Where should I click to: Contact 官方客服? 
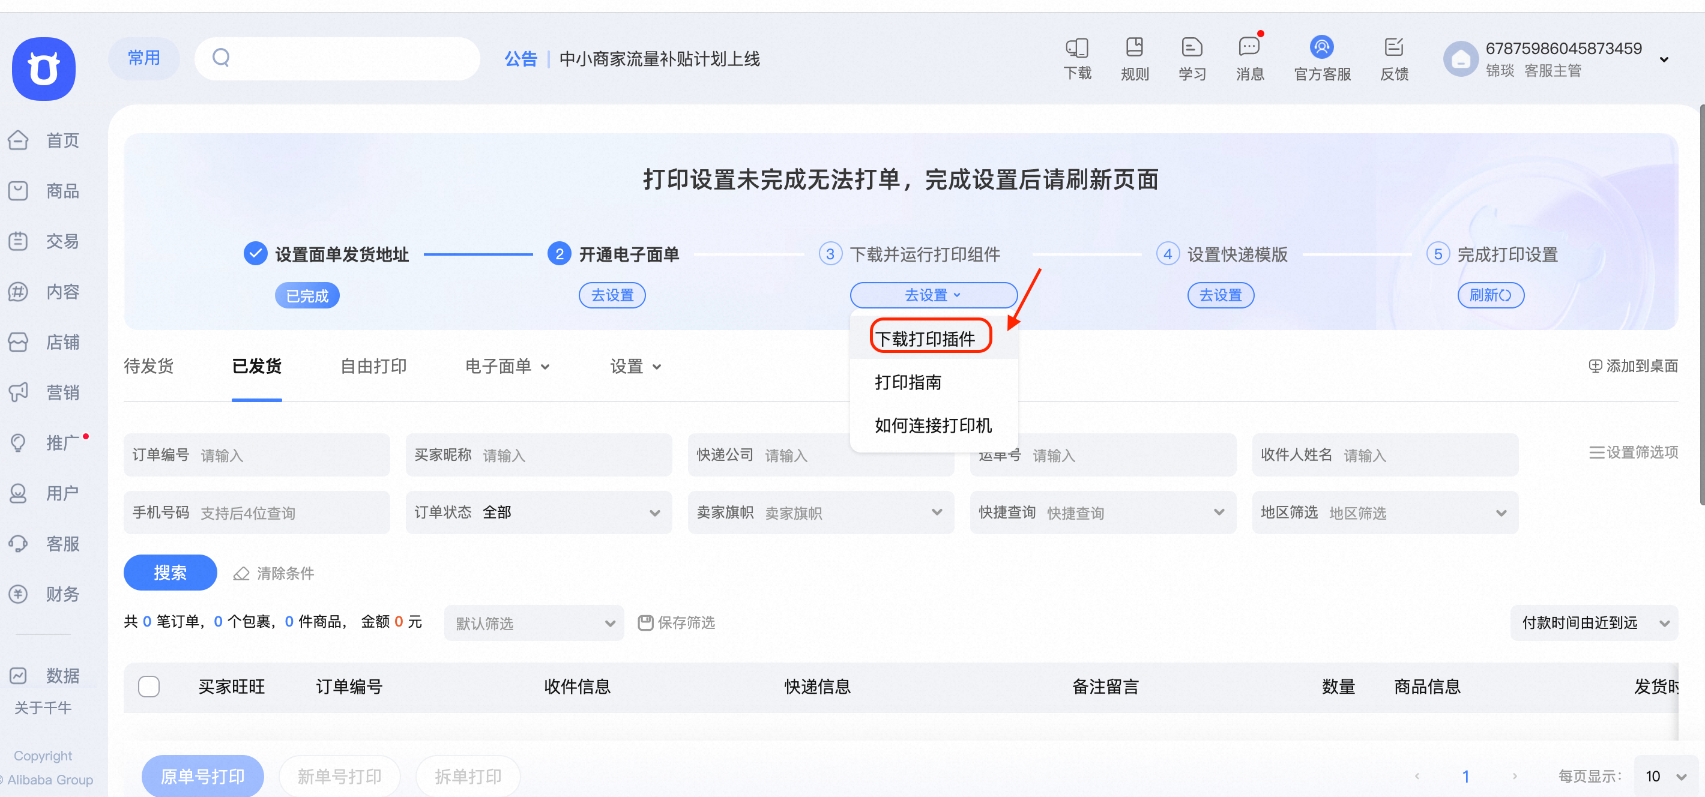click(1322, 58)
